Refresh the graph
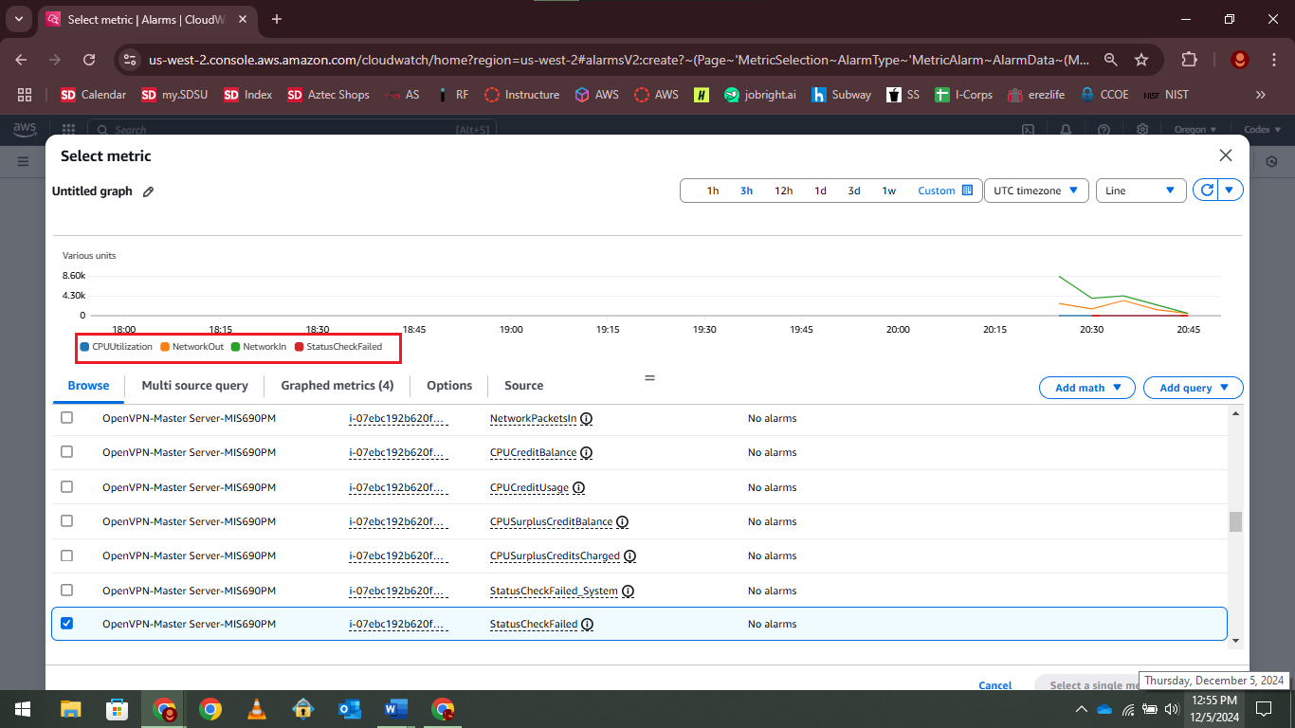Screen dimensions: 1295x728 (1206, 191)
